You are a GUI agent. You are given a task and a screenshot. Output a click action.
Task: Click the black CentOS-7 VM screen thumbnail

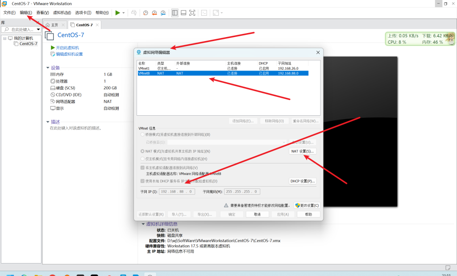tap(360, 132)
